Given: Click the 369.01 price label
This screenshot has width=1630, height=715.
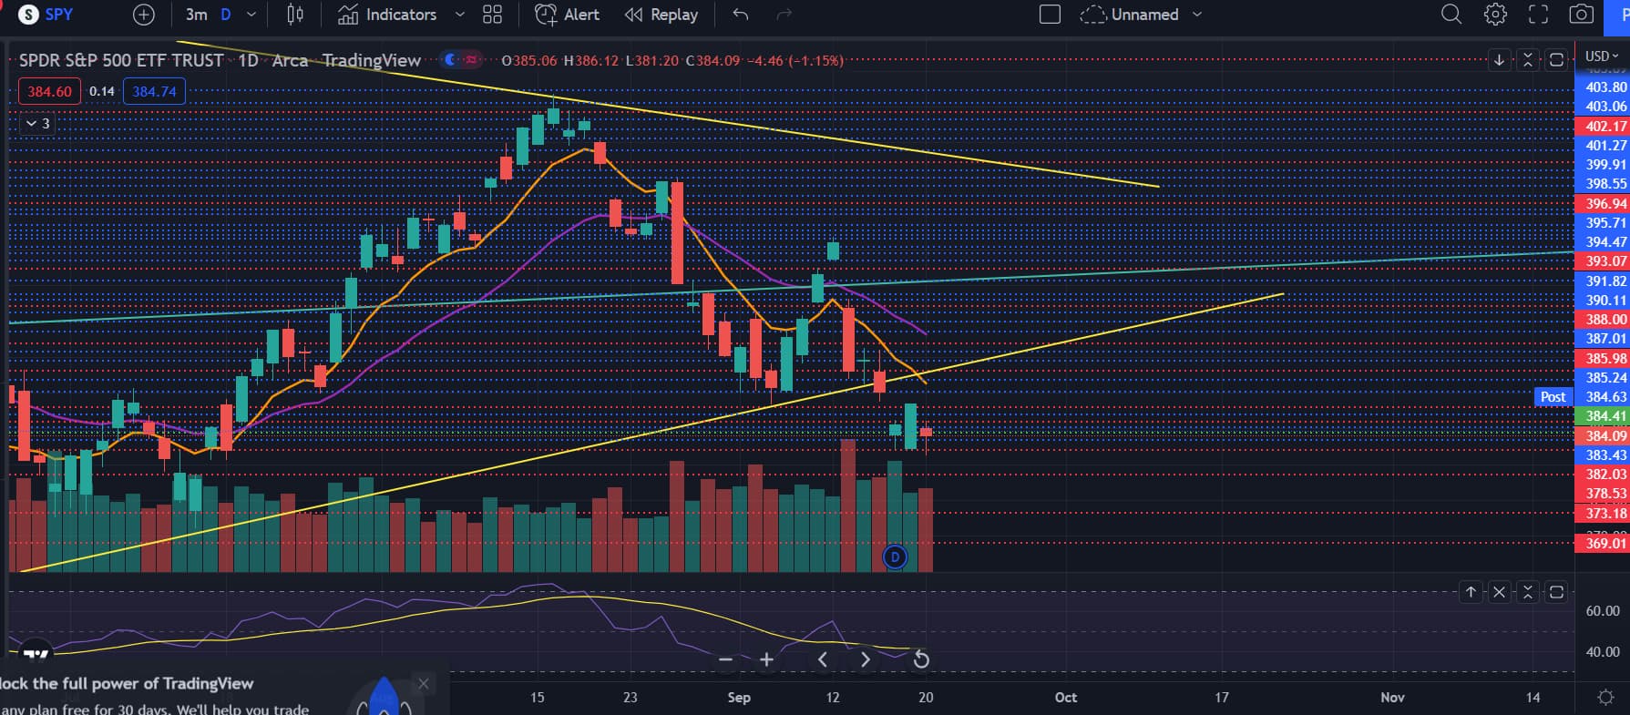Looking at the screenshot, I should coord(1602,544).
